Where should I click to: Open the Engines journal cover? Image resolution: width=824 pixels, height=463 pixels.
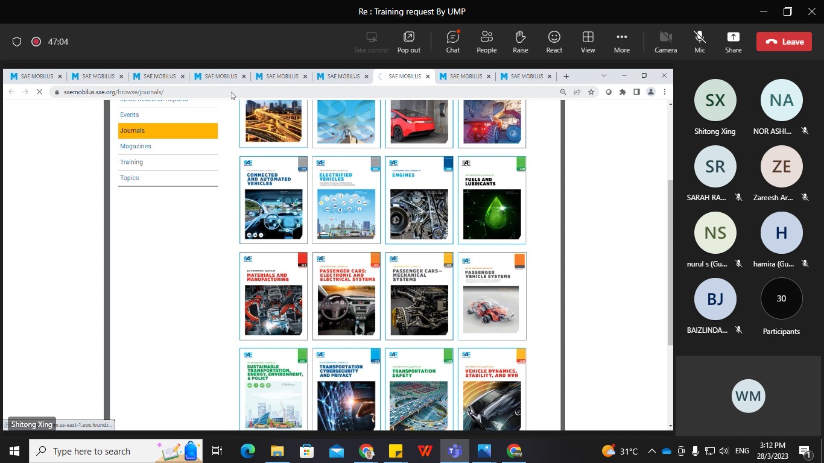(419, 200)
